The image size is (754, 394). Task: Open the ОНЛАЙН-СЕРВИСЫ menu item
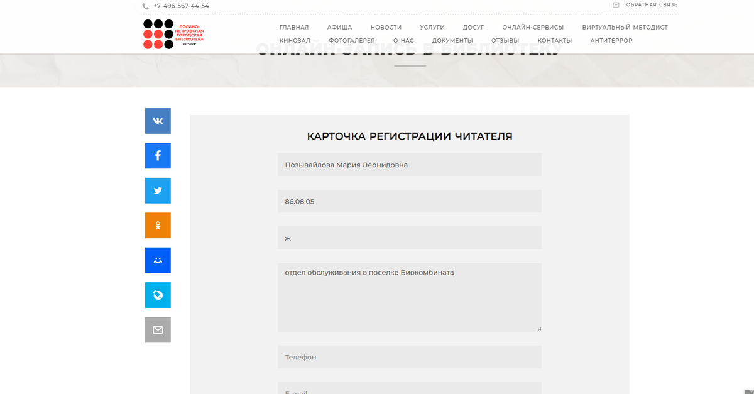click(x=533, y=27)
